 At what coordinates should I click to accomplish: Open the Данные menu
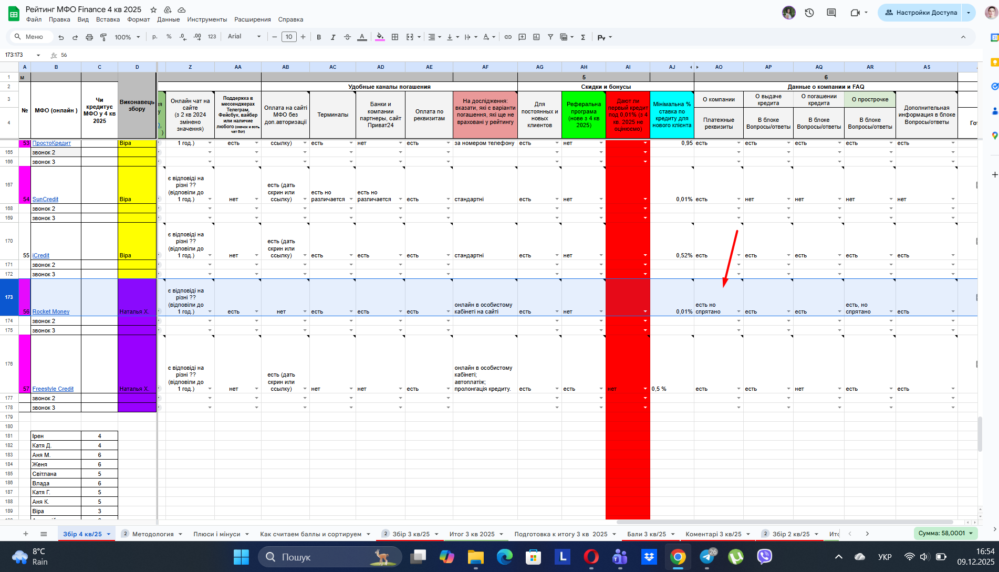pyautogui.click(x=169, y=19)
